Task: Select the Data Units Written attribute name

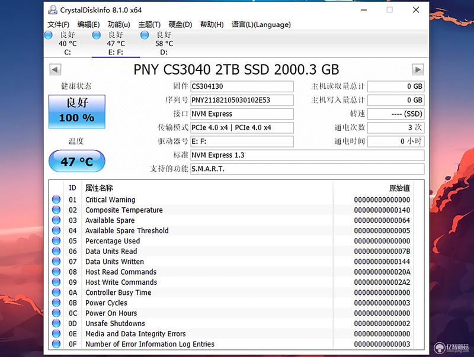Action: [x=114, y=262]
